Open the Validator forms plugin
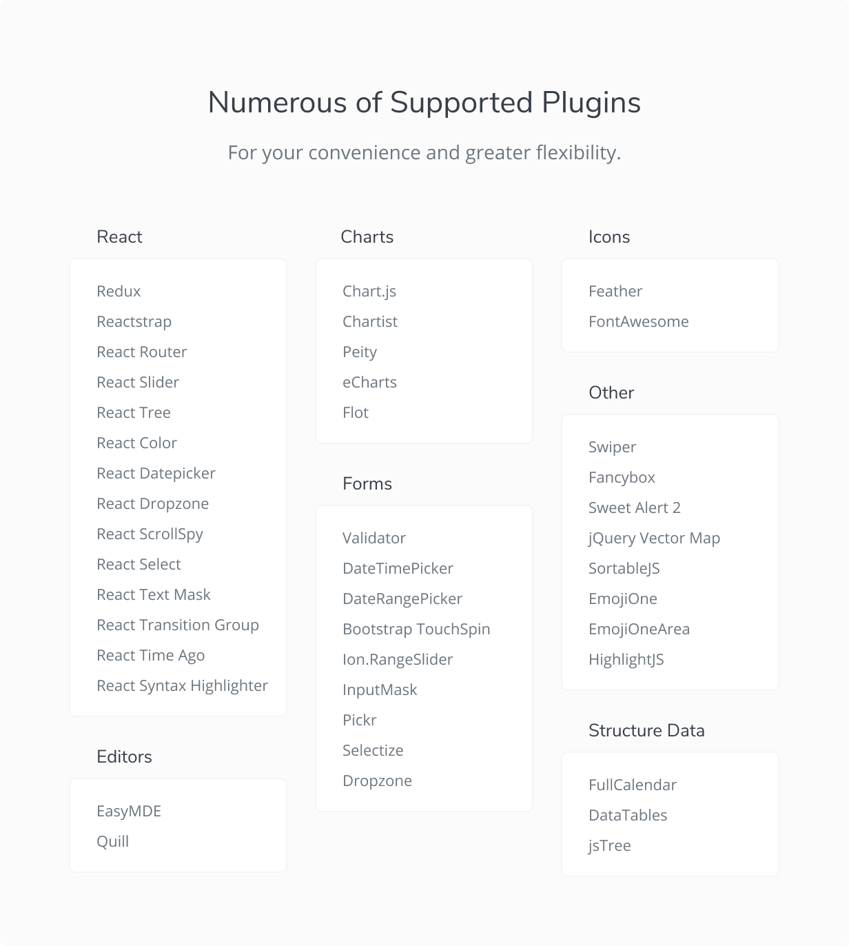The width and height of the screenshot is (849, 946). pyautogui.click(x=374, y=538)
